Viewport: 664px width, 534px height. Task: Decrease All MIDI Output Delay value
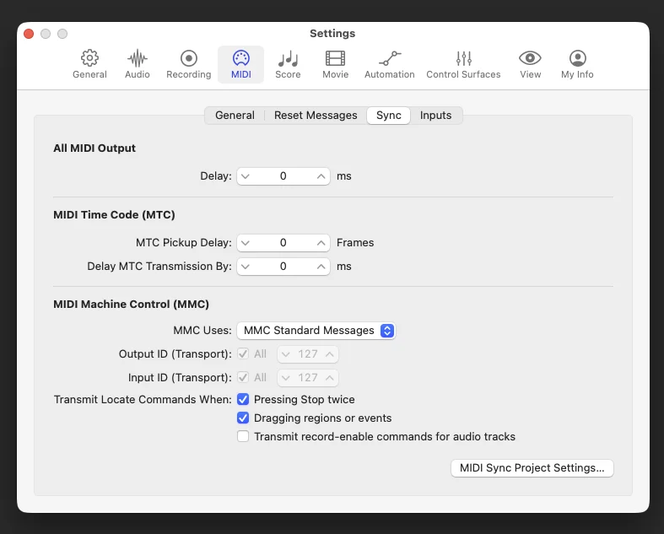tap(246, 176)
